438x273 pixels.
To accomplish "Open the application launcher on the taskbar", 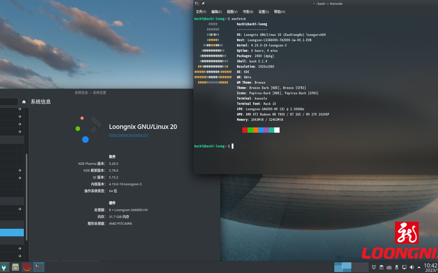I will pos(4,267).
